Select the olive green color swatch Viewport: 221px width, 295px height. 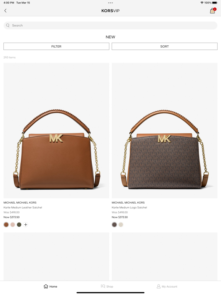pos(19,224)
